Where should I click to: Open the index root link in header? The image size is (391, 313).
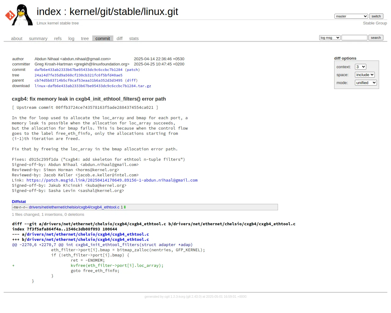[x=49, y=12]
